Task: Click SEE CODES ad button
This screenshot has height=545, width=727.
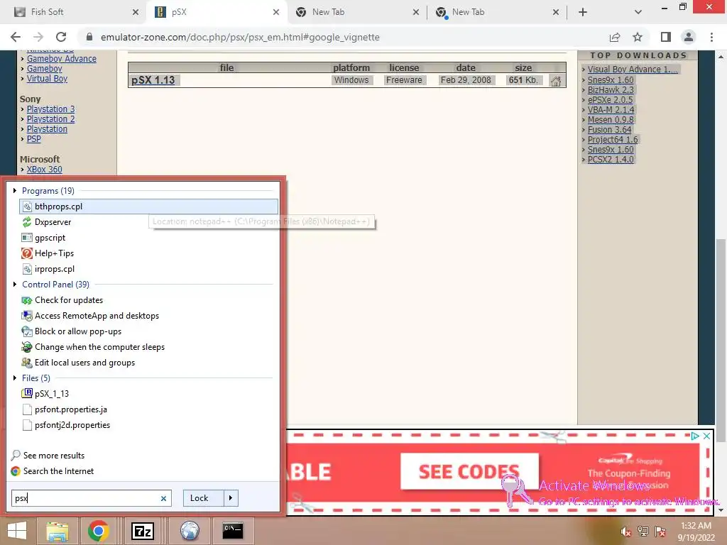Action: tap(469, 471)
